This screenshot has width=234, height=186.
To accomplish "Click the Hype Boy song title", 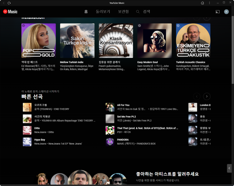I will point(40,140).
